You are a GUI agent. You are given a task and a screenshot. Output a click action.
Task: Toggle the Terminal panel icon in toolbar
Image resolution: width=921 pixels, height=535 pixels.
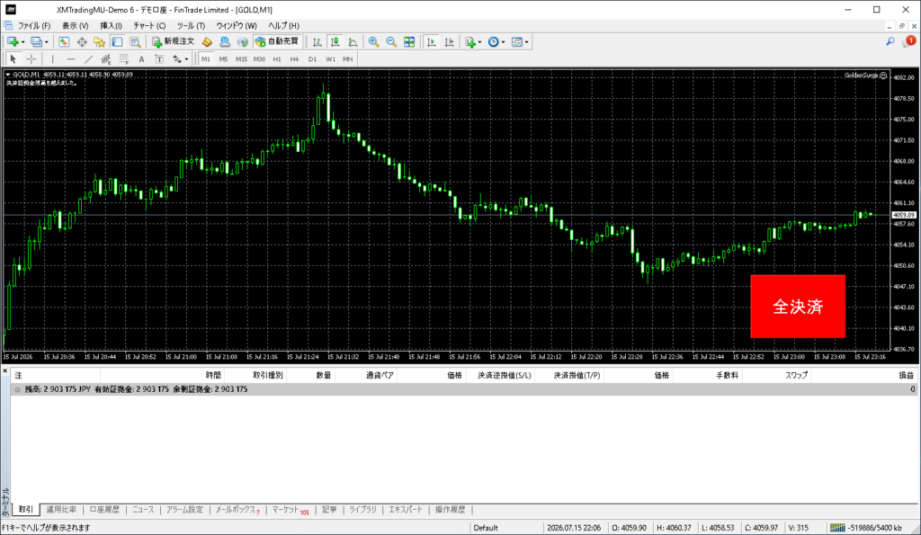tap(118, 41)
